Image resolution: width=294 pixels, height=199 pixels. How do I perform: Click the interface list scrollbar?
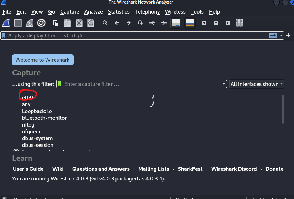[283, 109]
